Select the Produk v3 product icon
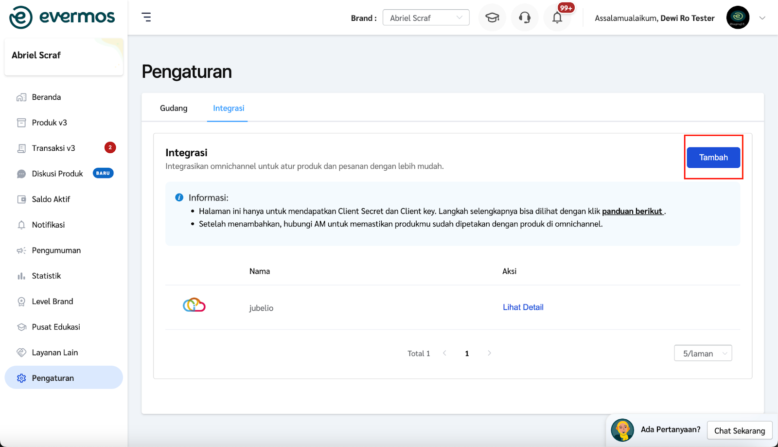 21,122
